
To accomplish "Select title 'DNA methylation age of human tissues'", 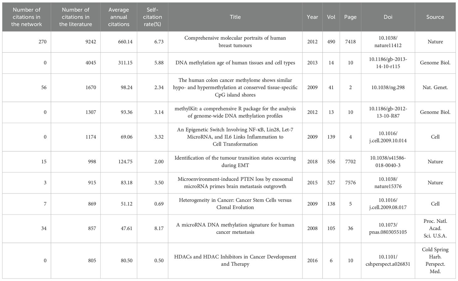I will pyautogui.click(x=235, y=63).
